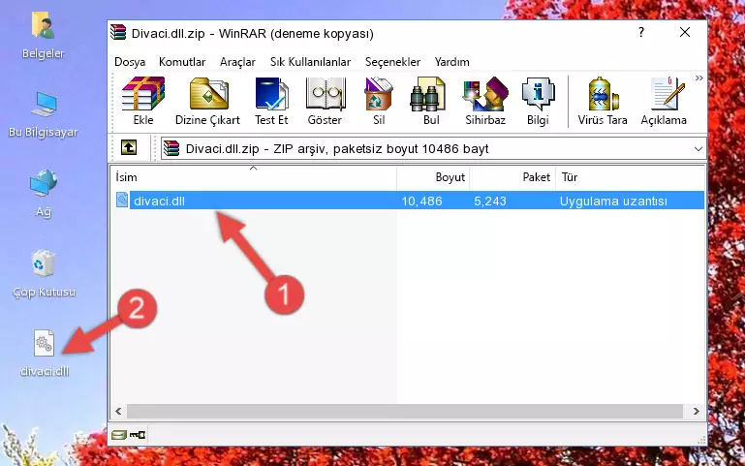This screenshot has height=466, width=745.
Task: Click the 10,486 size value
Action: [422, 201]
